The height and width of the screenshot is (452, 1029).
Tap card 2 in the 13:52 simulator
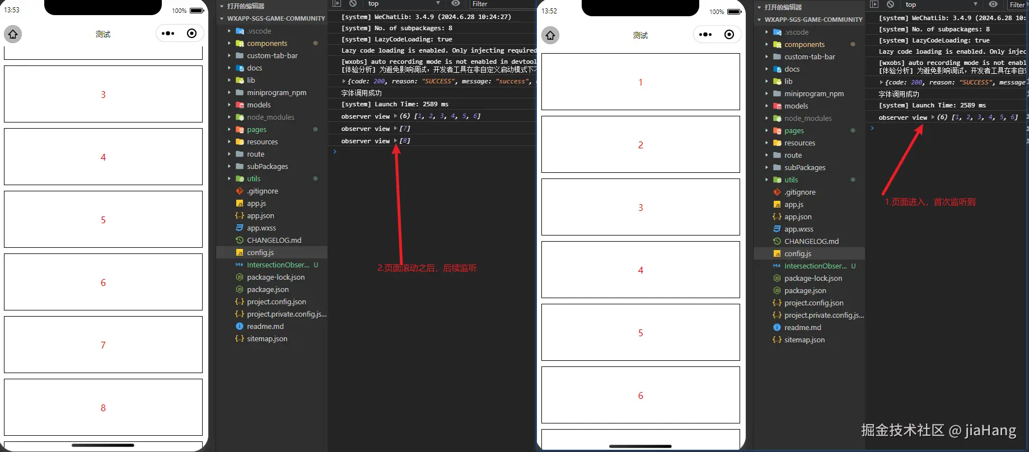click(x=640, y=144)
